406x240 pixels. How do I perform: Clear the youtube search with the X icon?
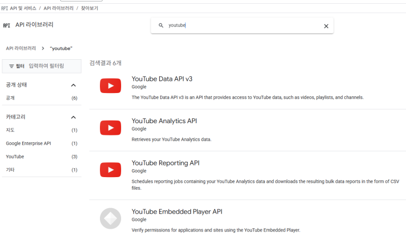326,26
